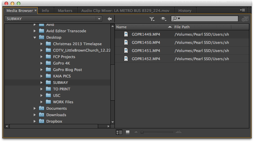The image size is (254, 142).
Task: Click the search magnifier icon
Action: [175, 19]
